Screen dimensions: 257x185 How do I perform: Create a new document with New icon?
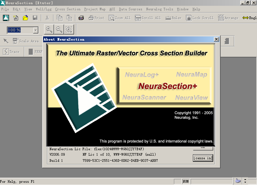pos(16,18)
